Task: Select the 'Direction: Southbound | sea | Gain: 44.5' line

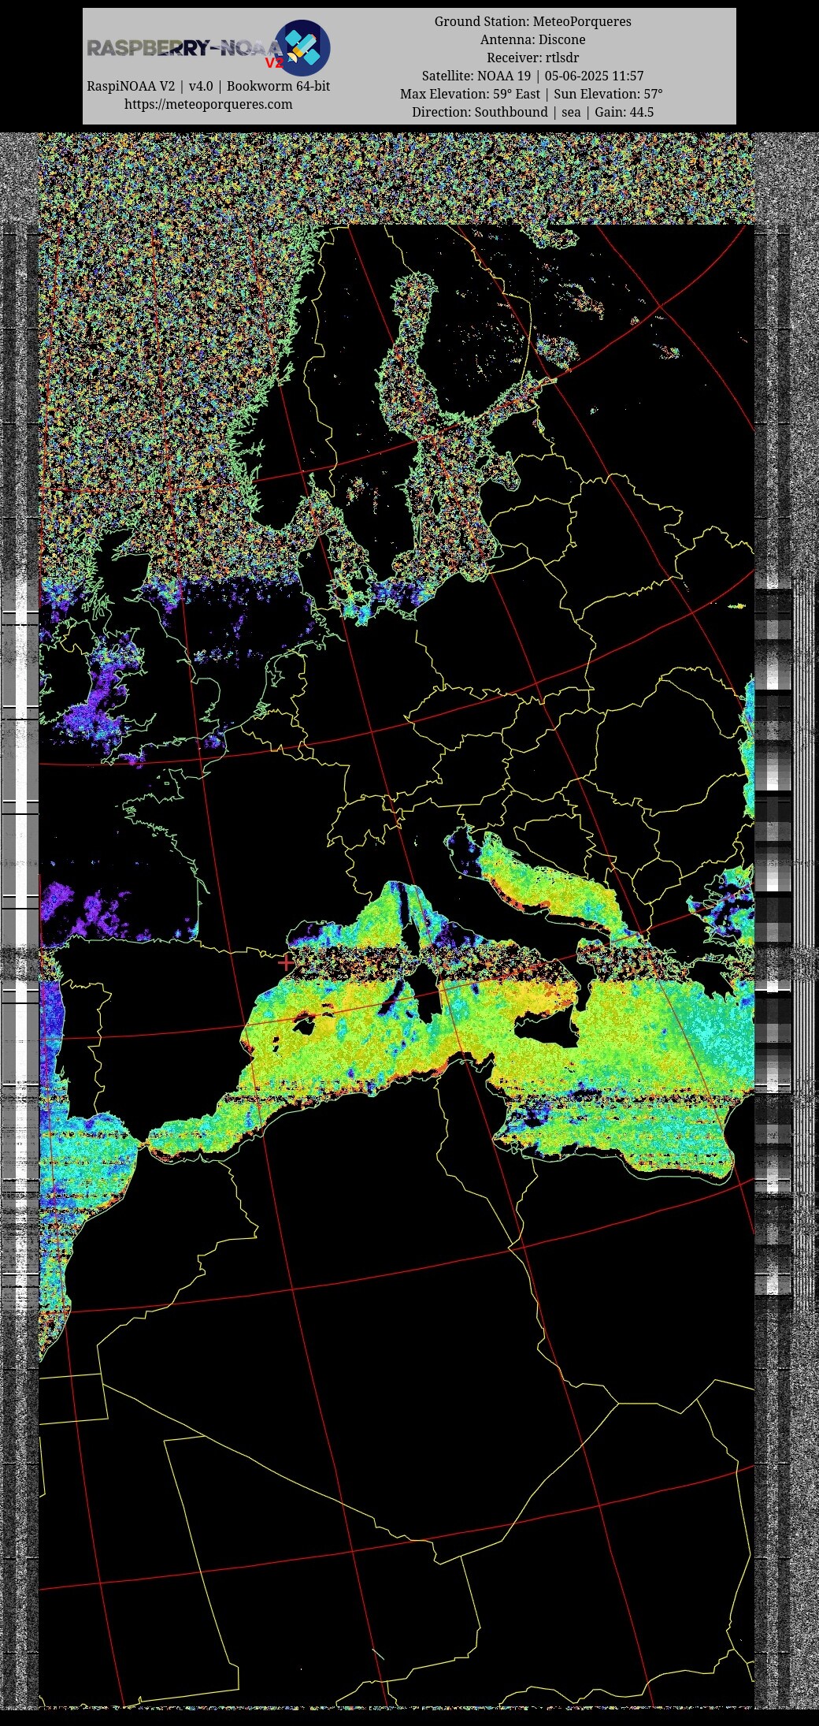Action: (x=533, y=112)
